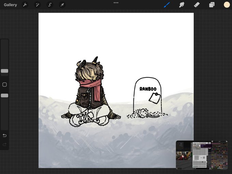Select the Smudge tool
Screen dimensions: 232x174
pos(182,5)
